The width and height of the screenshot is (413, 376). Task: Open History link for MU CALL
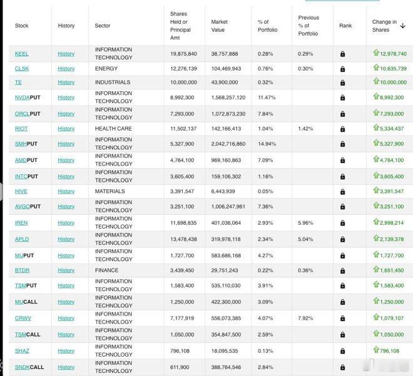point(66,302)
